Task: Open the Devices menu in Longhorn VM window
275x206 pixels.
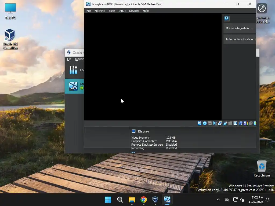Action: (x=134, y=11)
